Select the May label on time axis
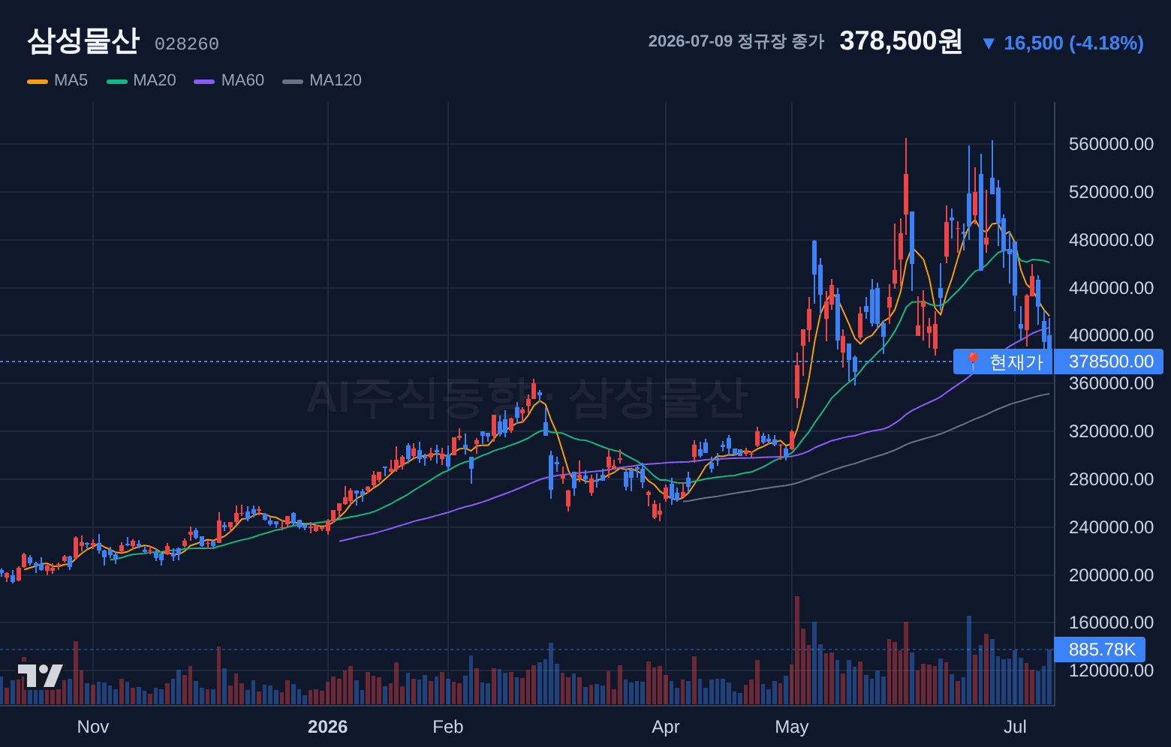The width and height of the screenshot is (1171, 747). pos(792,727)
